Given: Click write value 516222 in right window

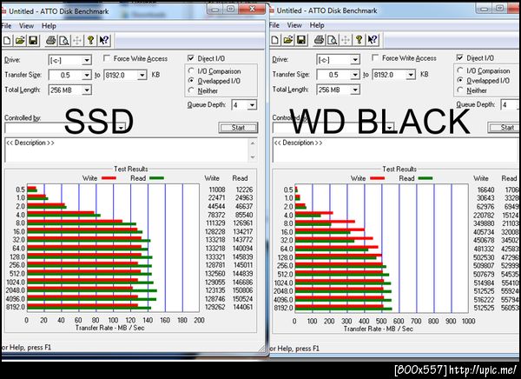Looking at the screenshot, I should coord(484,300).
